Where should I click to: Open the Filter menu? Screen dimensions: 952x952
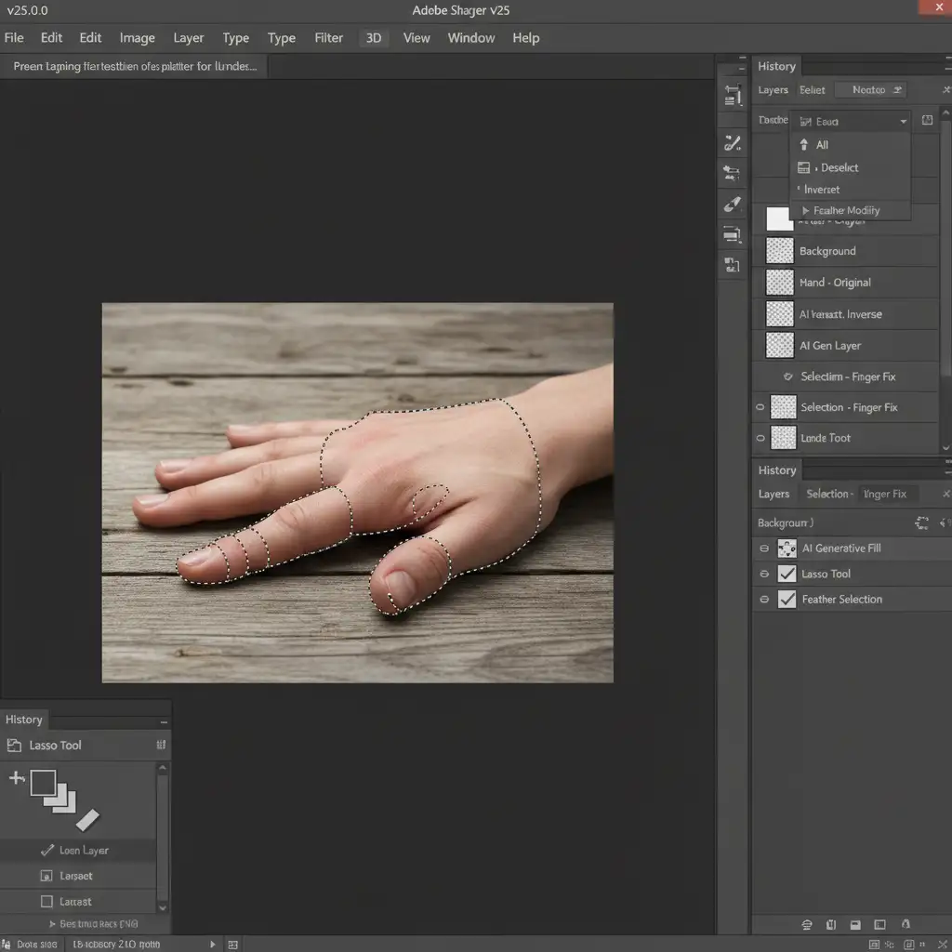pyautogui.click(x=328, y=38)
